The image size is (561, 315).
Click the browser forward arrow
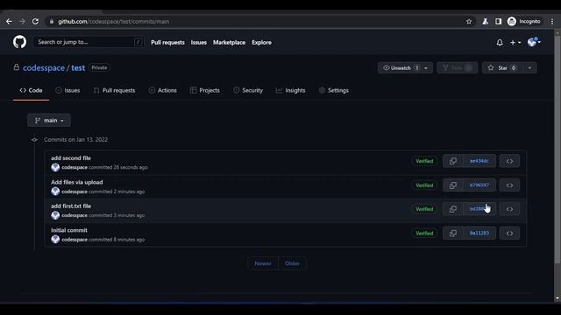[x=22, y=21]
